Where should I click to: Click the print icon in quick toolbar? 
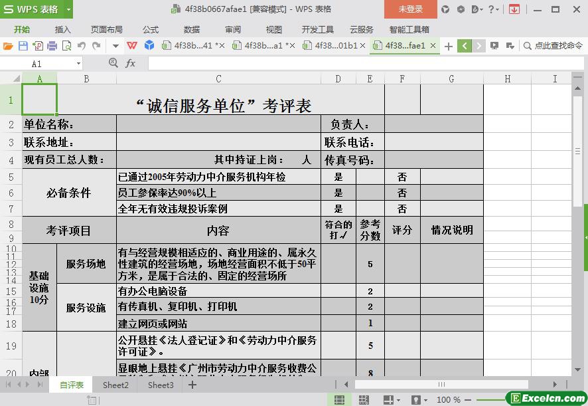click(52, 46)
